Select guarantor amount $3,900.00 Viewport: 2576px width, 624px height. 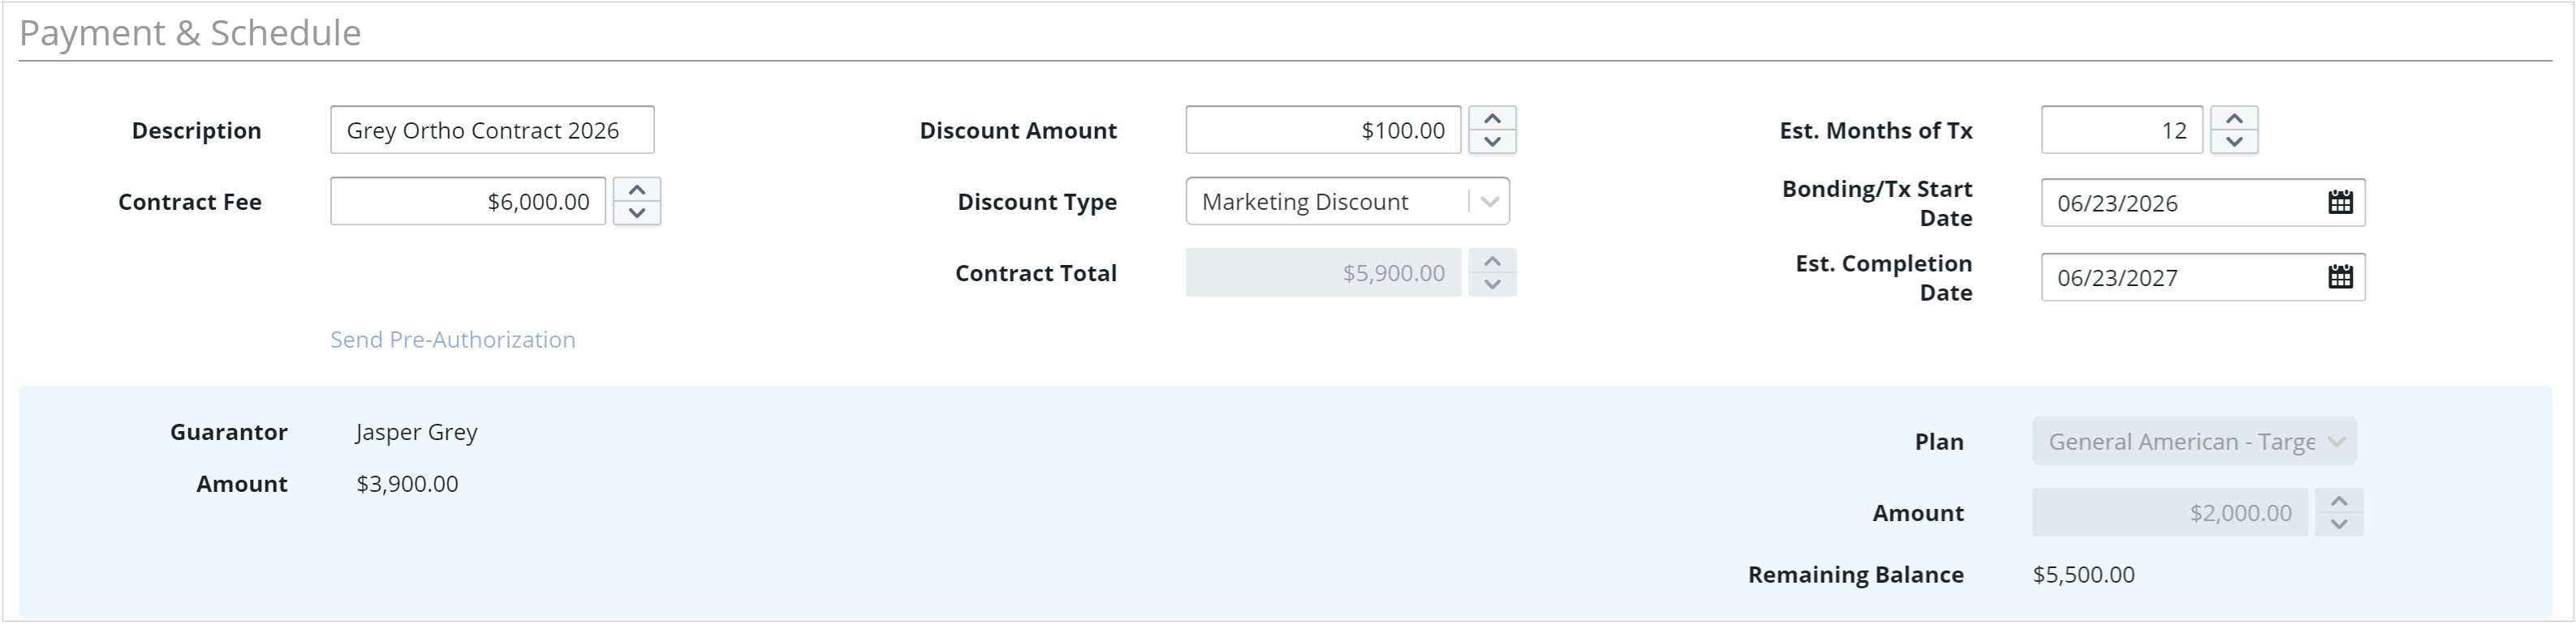pyautogui.click(x=407, y=485)
